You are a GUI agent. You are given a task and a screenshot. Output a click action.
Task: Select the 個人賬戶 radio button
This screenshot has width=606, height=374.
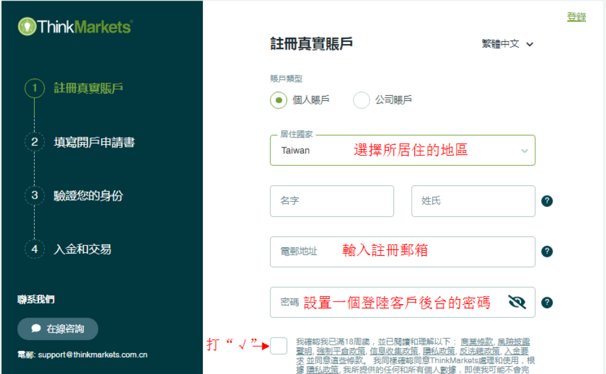click(278, 100)
